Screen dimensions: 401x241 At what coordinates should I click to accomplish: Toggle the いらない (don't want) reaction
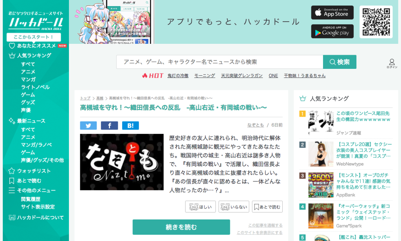coord(234,207)
